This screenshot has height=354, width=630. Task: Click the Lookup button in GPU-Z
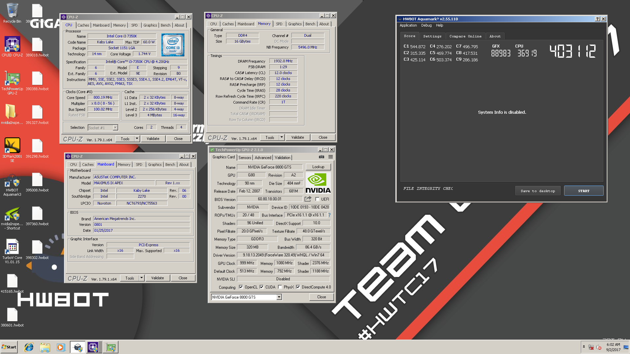pyautogui.click(x=318, y=167)
